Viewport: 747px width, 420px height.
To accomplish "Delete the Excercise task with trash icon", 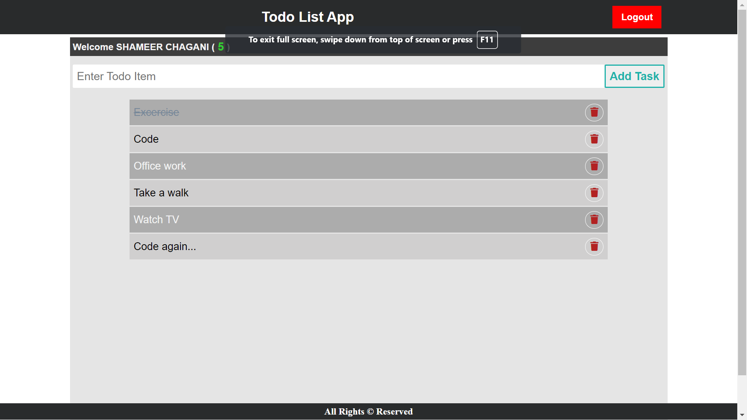I will (594, 112).
